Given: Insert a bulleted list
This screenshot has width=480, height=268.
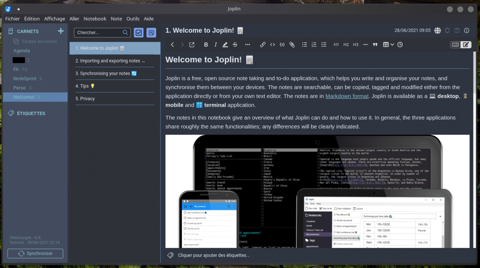Looking at the screenshot, I should point(304,44).
